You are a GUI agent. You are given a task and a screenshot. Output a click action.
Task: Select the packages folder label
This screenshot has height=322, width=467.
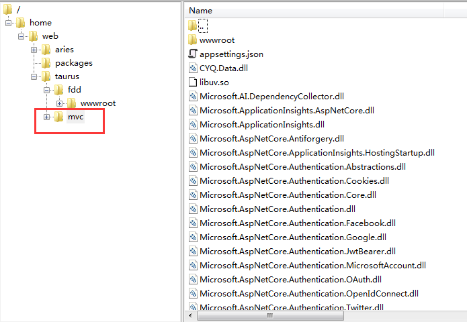click(x=74, y=63)
